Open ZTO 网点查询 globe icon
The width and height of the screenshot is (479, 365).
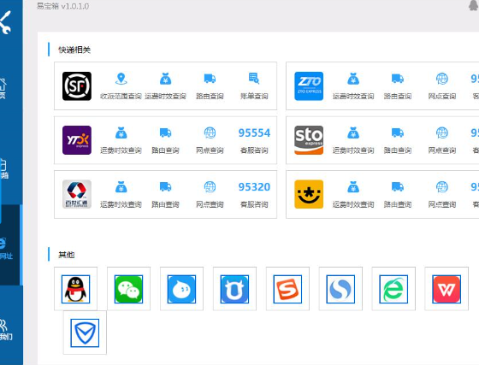tap(442, 79)
